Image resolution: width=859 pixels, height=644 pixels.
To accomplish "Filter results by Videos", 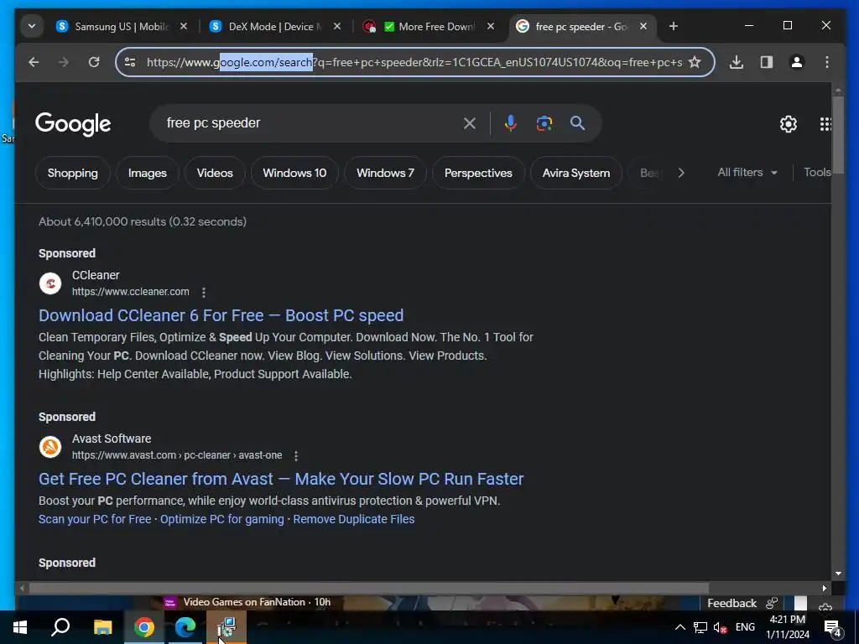I will (x=215, y=173).
